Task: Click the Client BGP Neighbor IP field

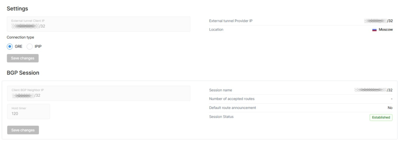Action: [x=99, y=93]
